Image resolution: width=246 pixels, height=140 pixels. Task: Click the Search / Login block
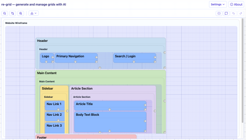(x=135, y=58)
